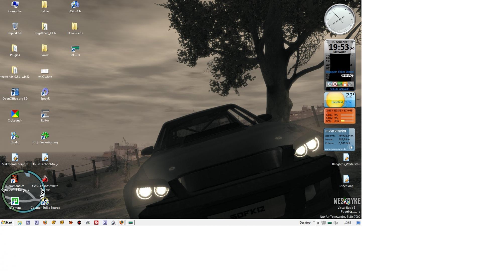Toggle Schutz AN/AUS in clock gadget
The width and height of the screenshot is (482, 271).
click(340, 89)
